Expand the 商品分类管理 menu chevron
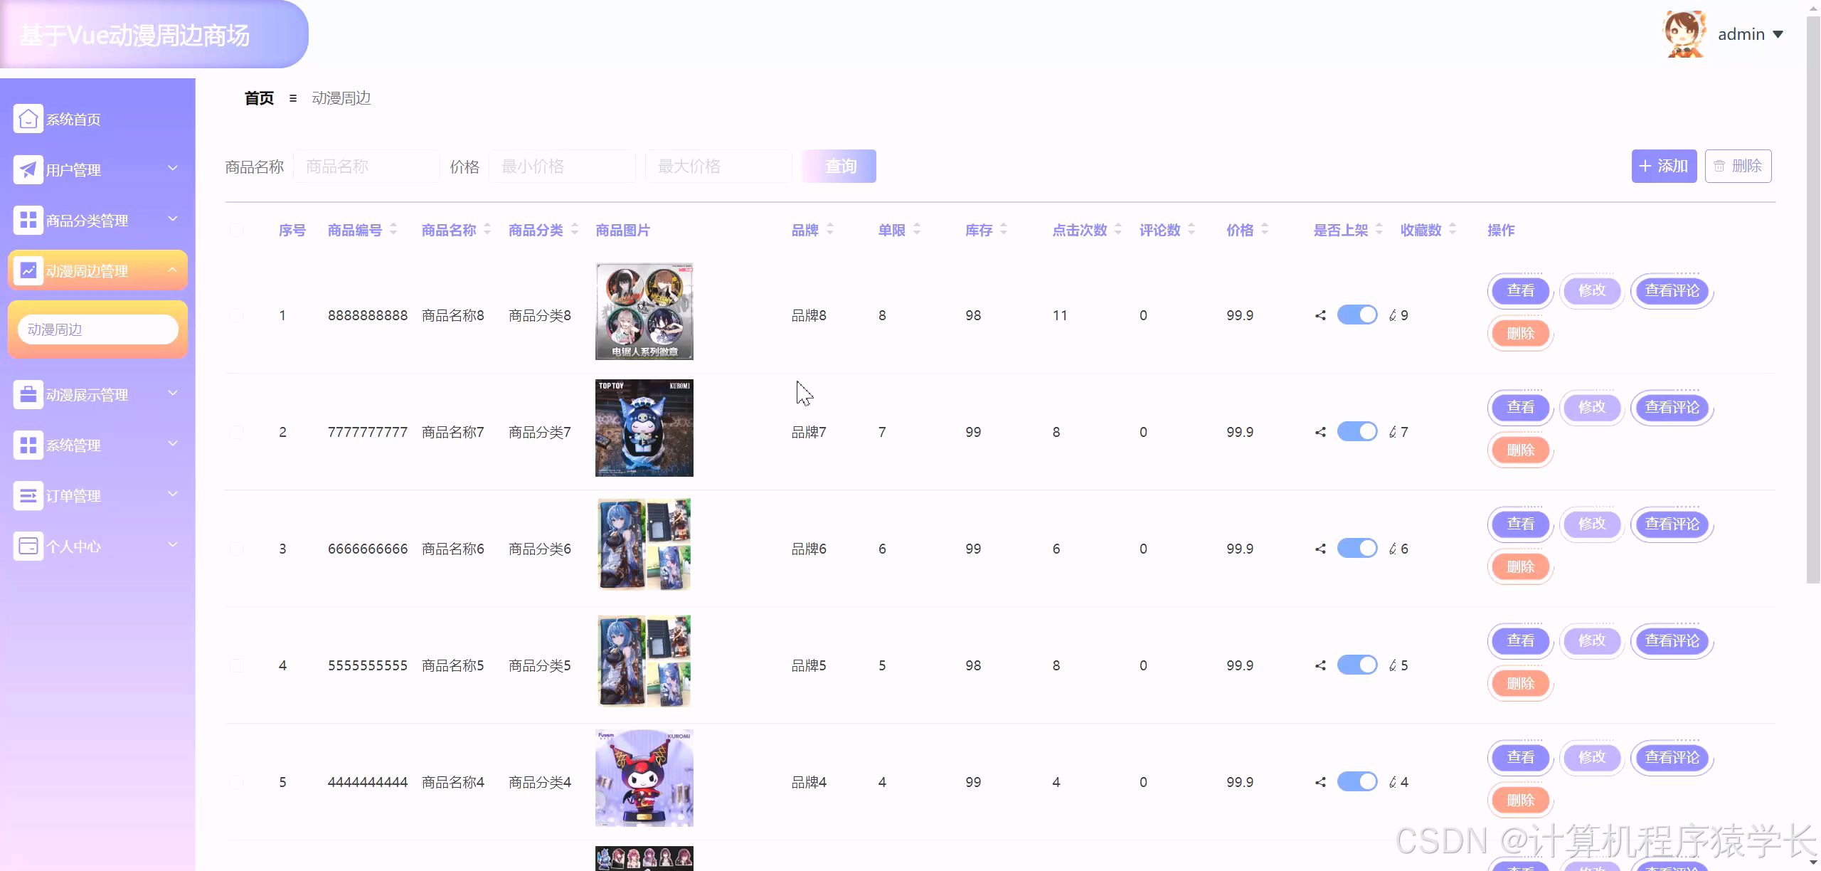This screenshot has height=871, width=1821. click(173, 218)
